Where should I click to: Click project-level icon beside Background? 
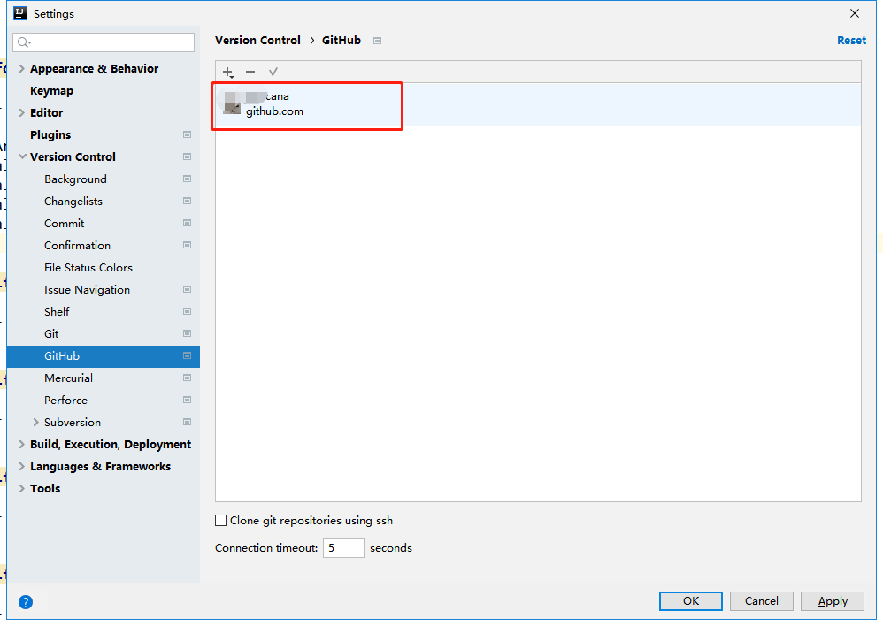coord(187,179)
